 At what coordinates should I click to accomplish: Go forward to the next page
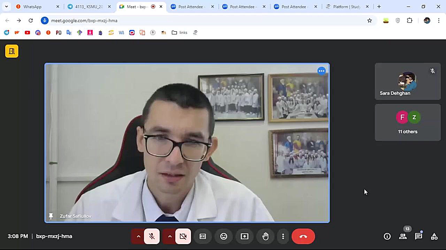click(19, 20)
